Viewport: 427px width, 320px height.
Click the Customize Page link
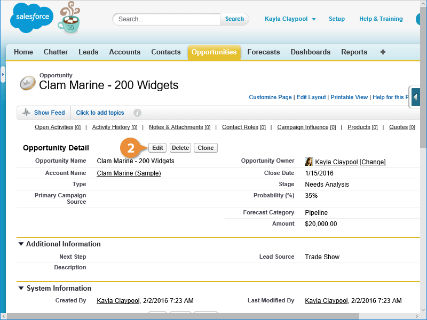coord(270,97)
